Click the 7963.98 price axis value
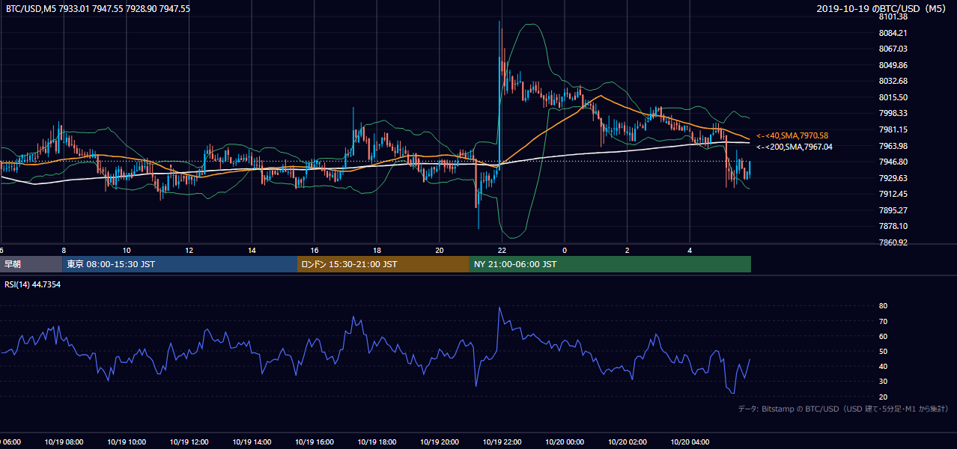This screenshot has width=957, height=449. click(893, 146)
